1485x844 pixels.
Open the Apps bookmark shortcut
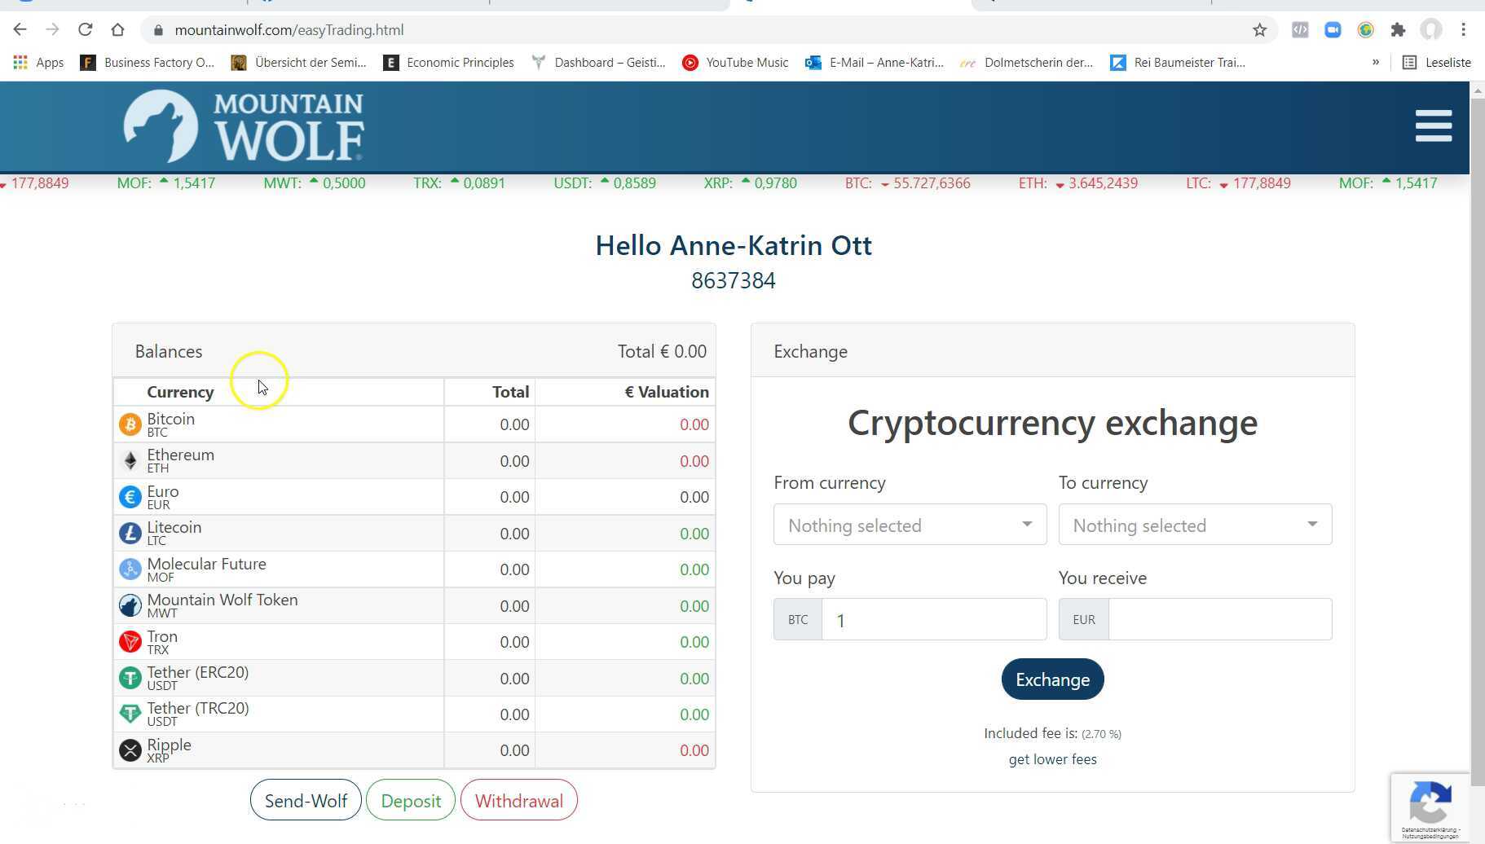pos(38,63)
